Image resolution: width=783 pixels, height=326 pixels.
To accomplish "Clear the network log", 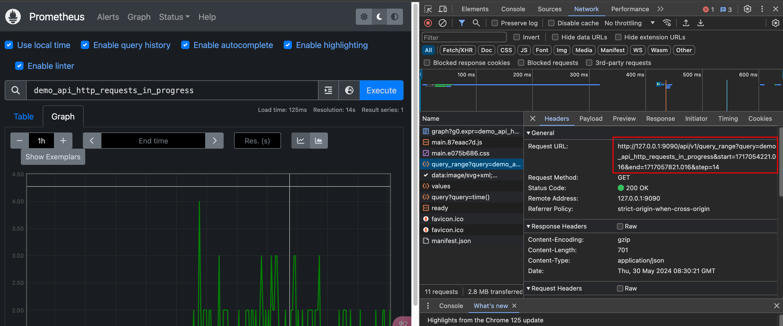I will [x=443, y=23].
